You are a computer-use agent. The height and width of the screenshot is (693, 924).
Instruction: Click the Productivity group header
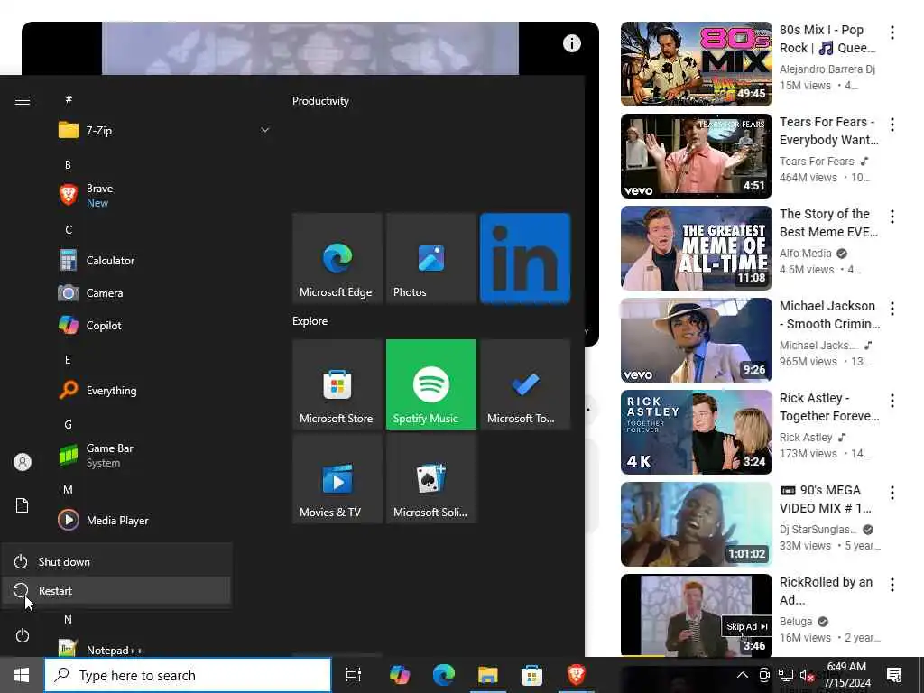pos(320,101)
